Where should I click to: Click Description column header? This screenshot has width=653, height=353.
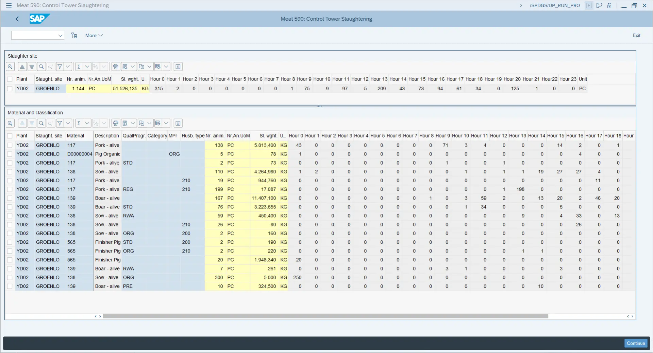click(107, 136)
